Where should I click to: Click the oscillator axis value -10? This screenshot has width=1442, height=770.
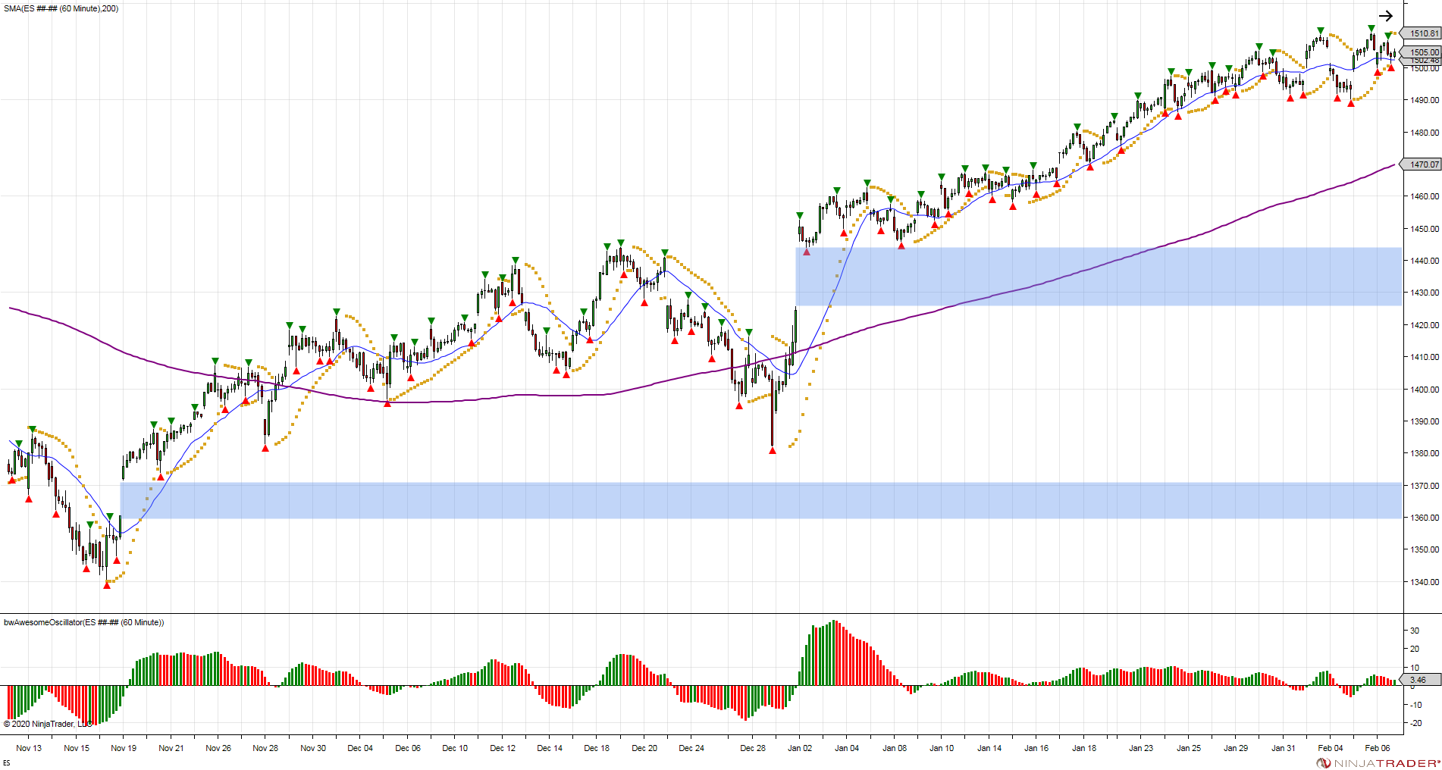click(x=1415, y=705)
